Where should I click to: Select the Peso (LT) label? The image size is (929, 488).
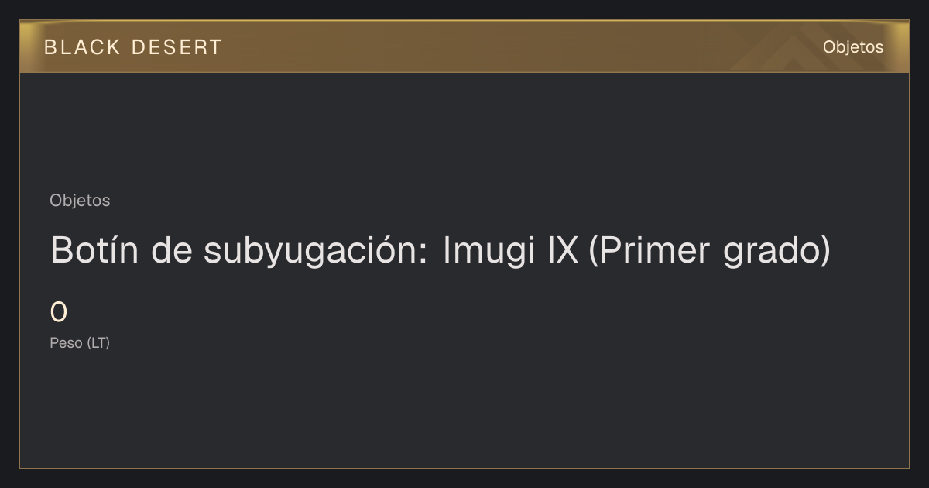80,343
